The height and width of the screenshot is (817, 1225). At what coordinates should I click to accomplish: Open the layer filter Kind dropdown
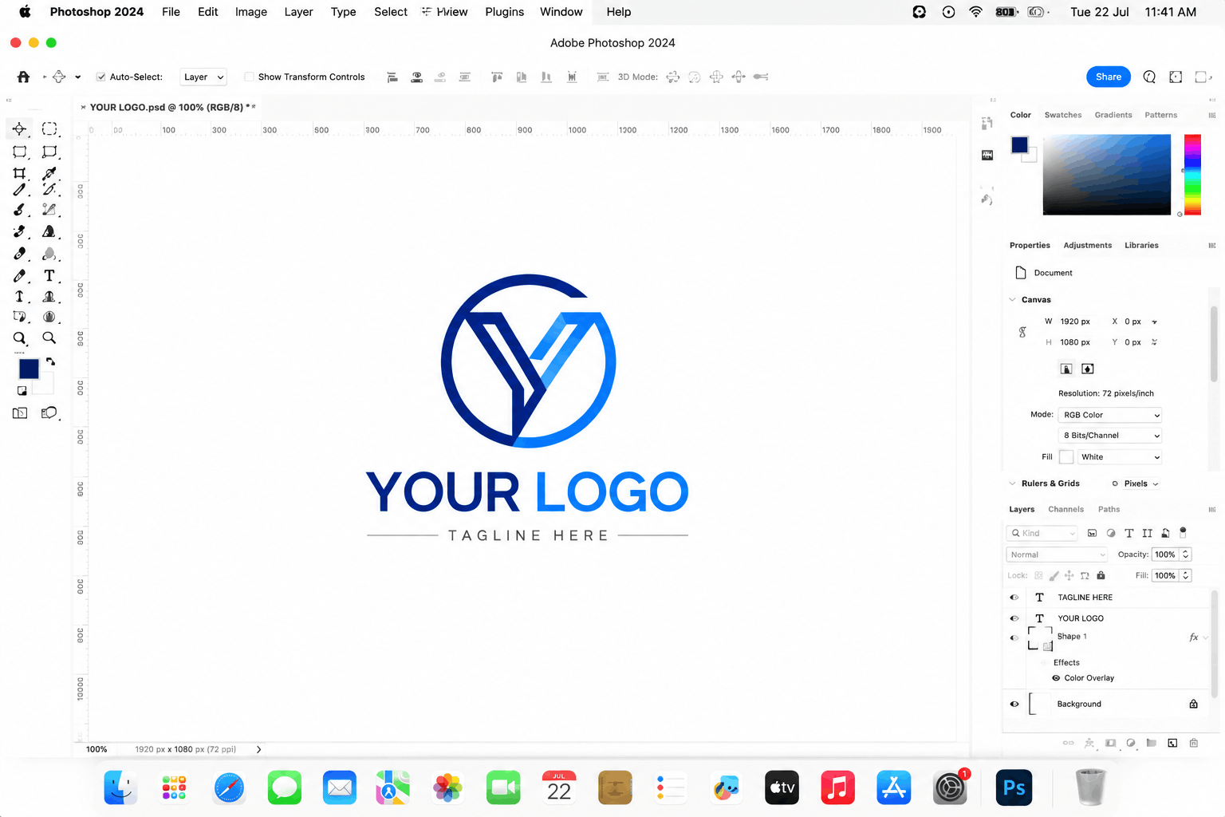tap(1042, 533)
